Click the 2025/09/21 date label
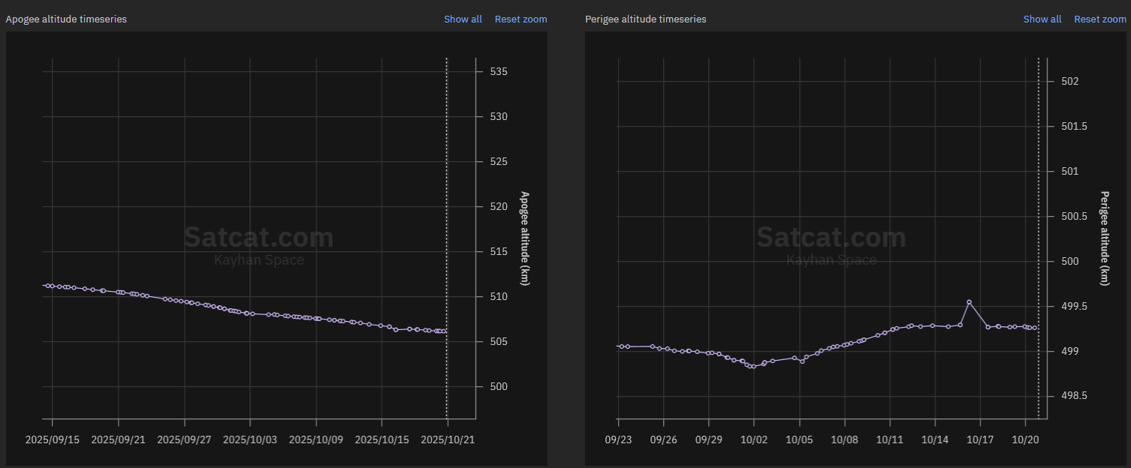This screenshot has width=1131, height=468. 118,439
